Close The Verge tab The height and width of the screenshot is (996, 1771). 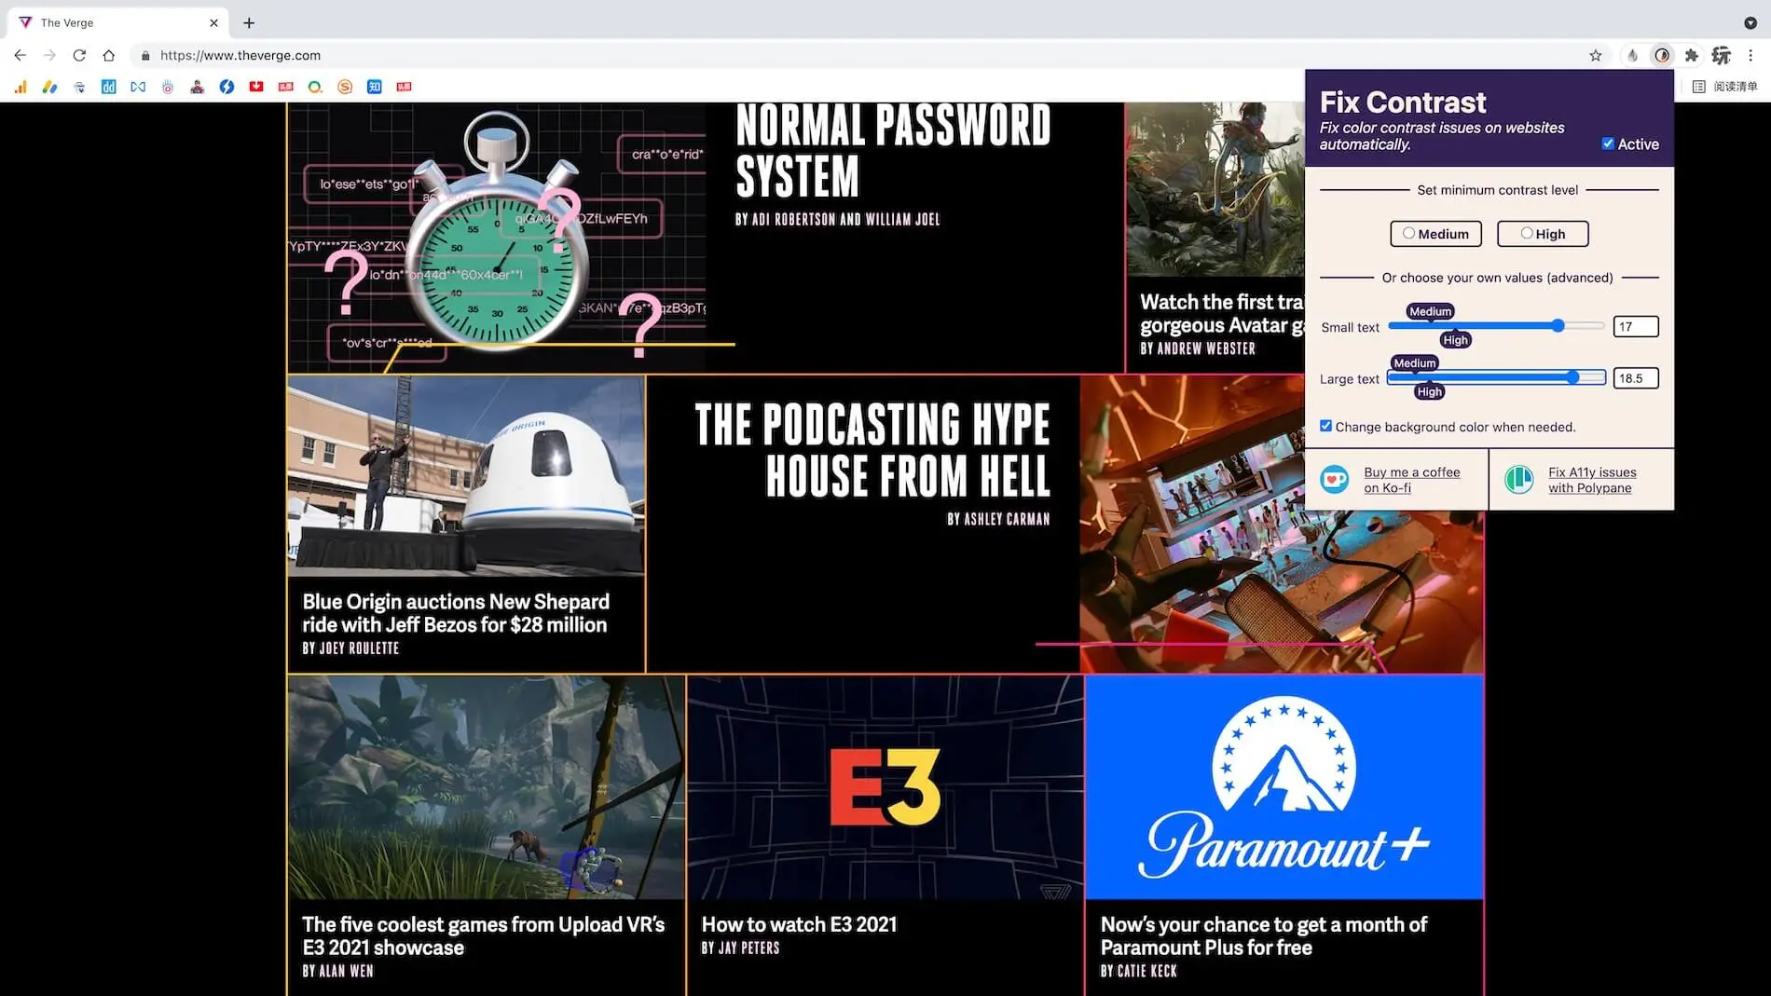(x=213, y=22)
